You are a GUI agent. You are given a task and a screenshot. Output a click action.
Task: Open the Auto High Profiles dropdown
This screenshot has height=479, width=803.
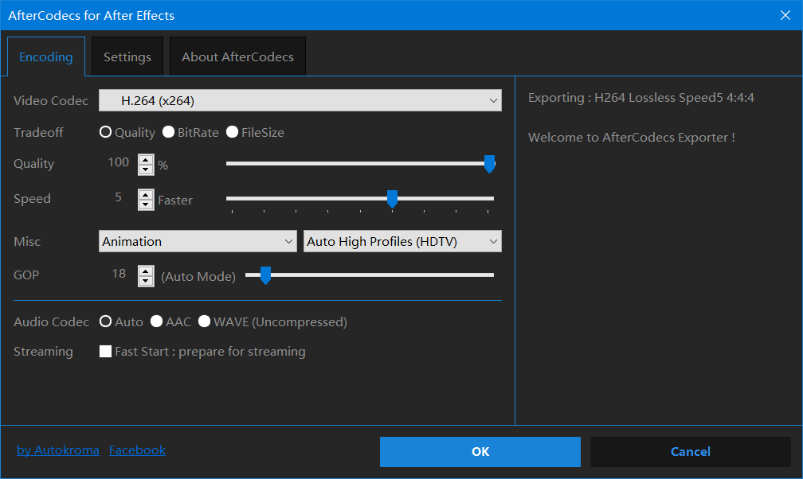(402, 241)
